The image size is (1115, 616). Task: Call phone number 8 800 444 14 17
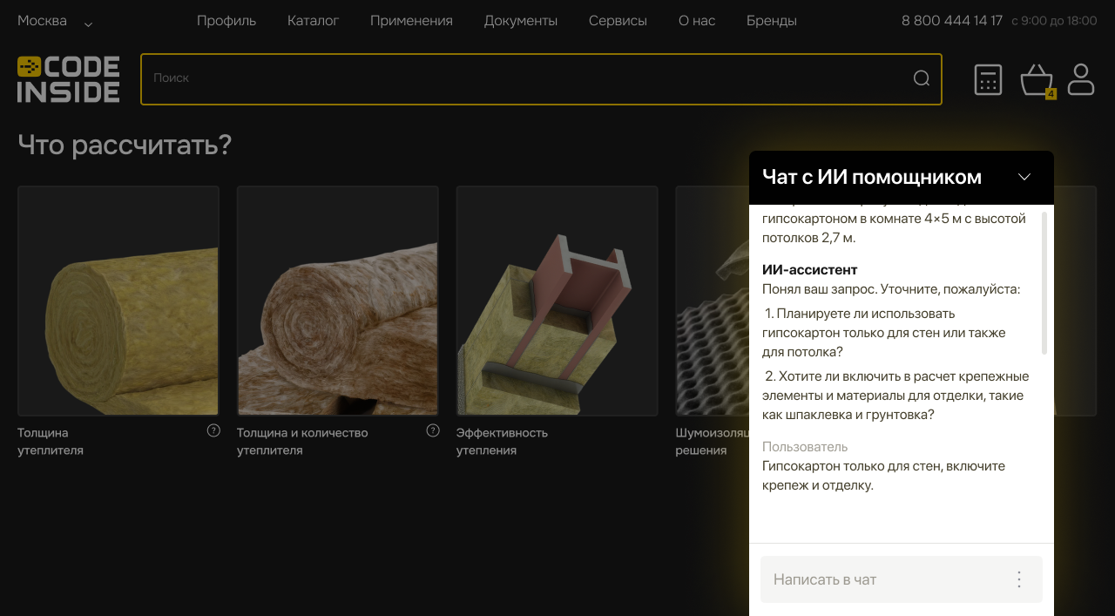952,21
